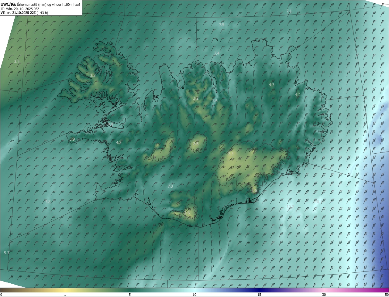389x297 pixels.
Task: Click the 7.6 value label
Action: click(215, 101)
